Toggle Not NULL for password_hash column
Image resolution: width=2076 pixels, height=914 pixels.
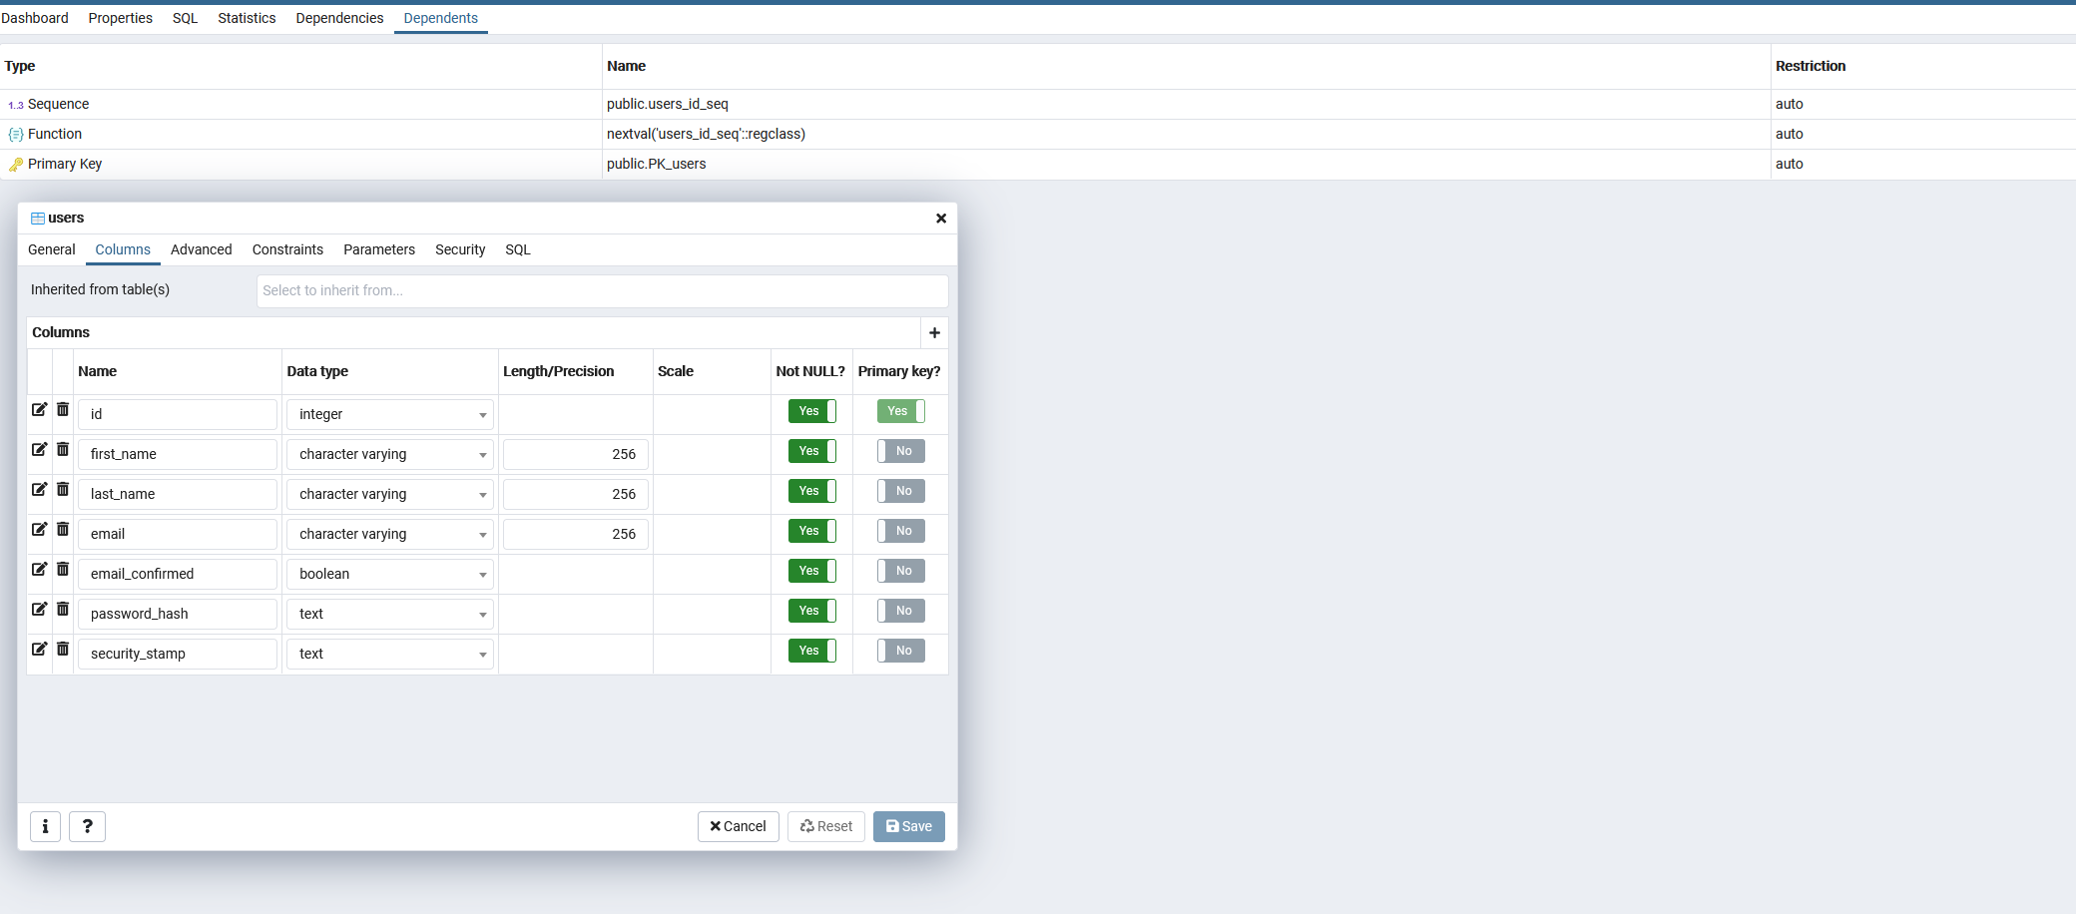click(x=812, y=611)
